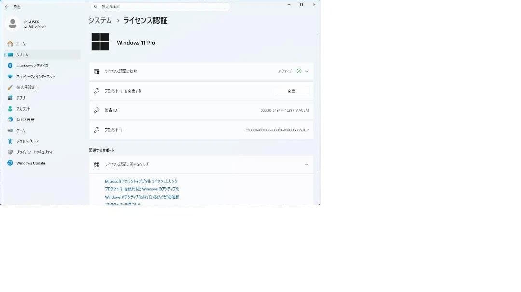Click the 設定の検索 search box

pyautogui.click(x=160, y=7)
